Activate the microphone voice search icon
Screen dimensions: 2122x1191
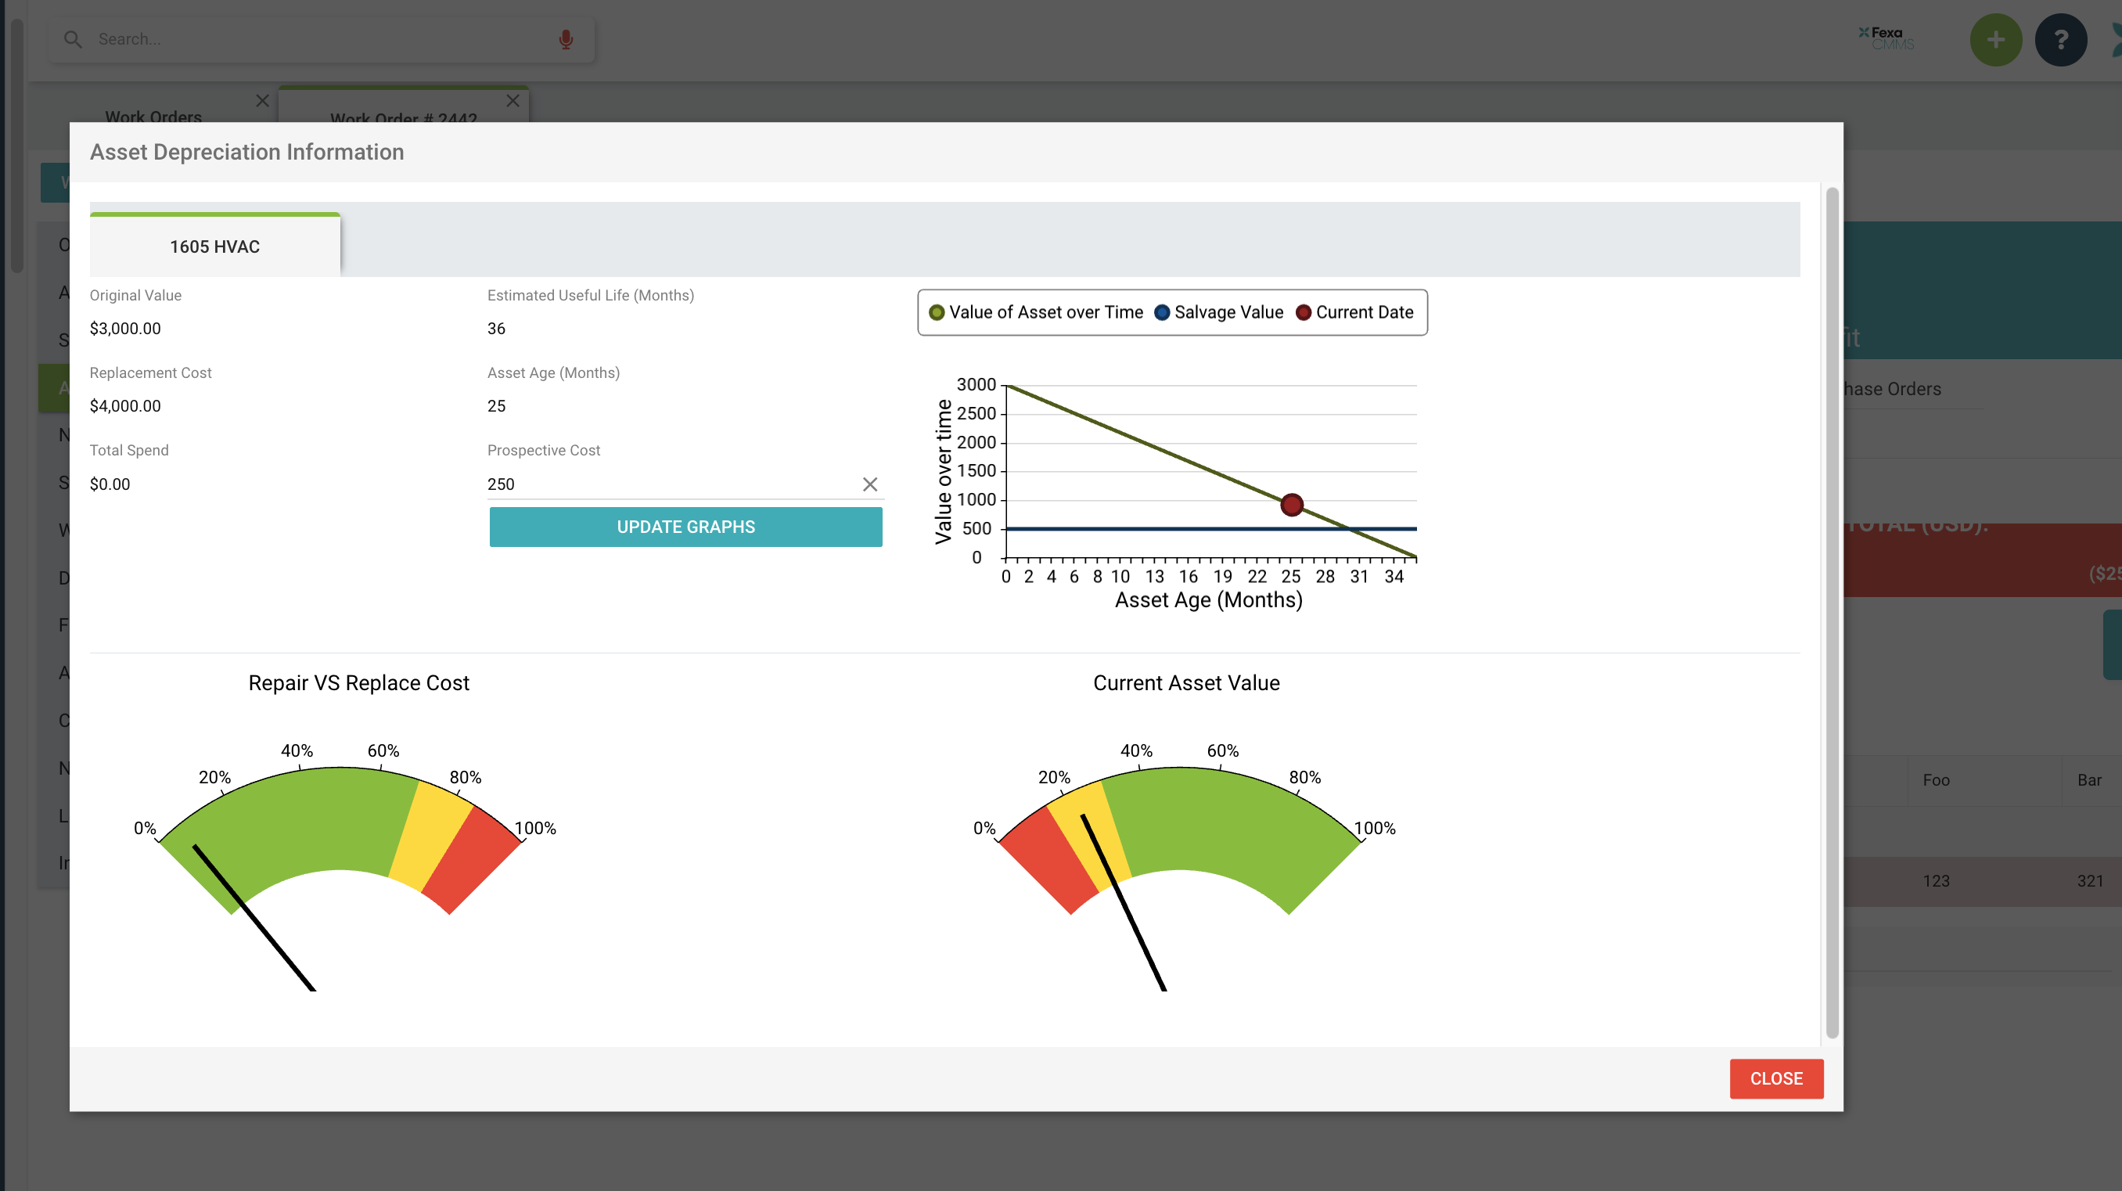coord(566,38)
